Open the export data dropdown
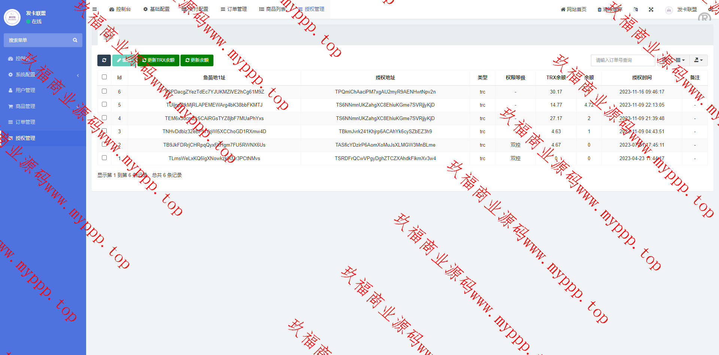This screenshot has width=719, height=355. tap(698, 60)
